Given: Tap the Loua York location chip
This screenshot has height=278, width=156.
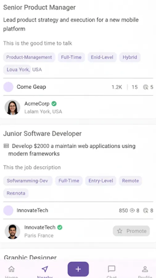Looking at the screenshot, I should (17, 69).
